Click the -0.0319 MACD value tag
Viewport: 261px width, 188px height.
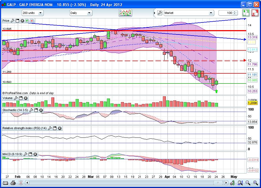point(253,160)
